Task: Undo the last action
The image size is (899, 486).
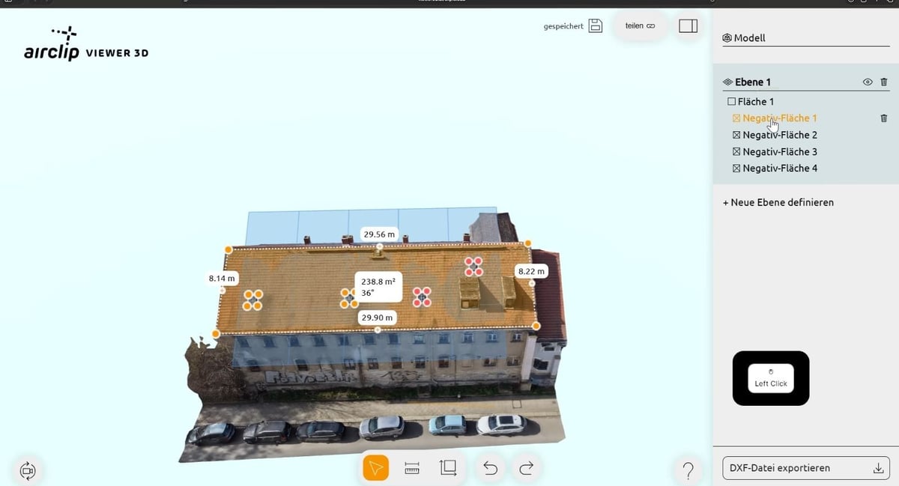Action: coord(490,468)
